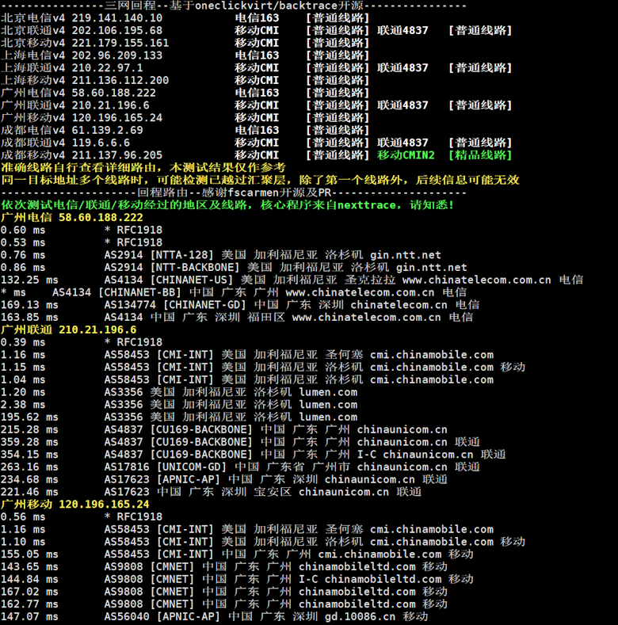Select the green [精品线路] tag
Image resolution: width=618 pixels, height=625 pixels.
tap(480, 155)
